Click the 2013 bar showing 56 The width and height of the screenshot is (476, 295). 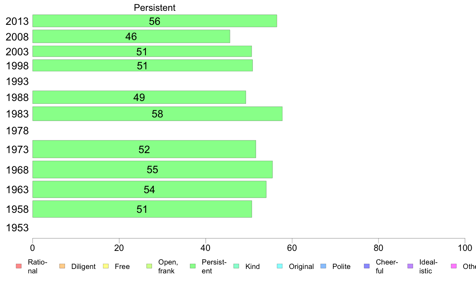(x=155, y=21)
